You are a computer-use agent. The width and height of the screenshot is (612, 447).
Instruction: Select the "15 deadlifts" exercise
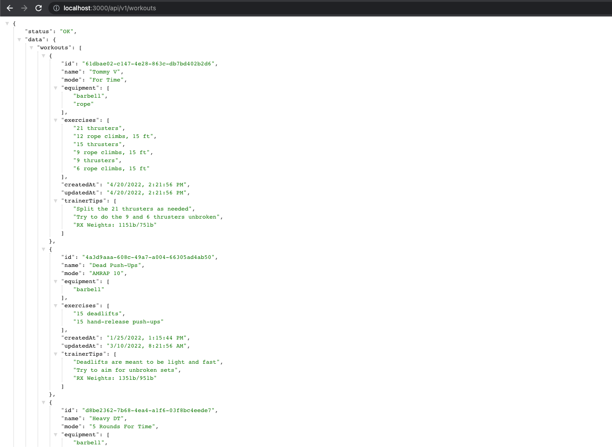[x=98, y=314]
